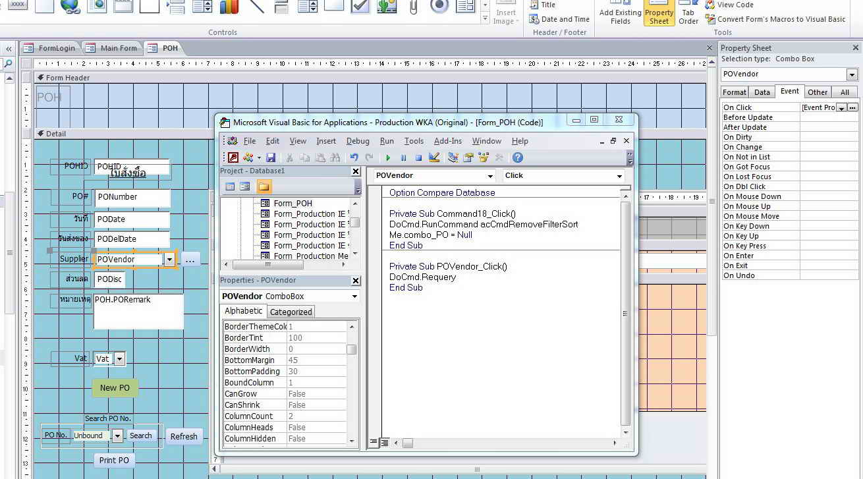
Task: Open the Supplier POVendor combo box arrow
Action: (169, 260)
